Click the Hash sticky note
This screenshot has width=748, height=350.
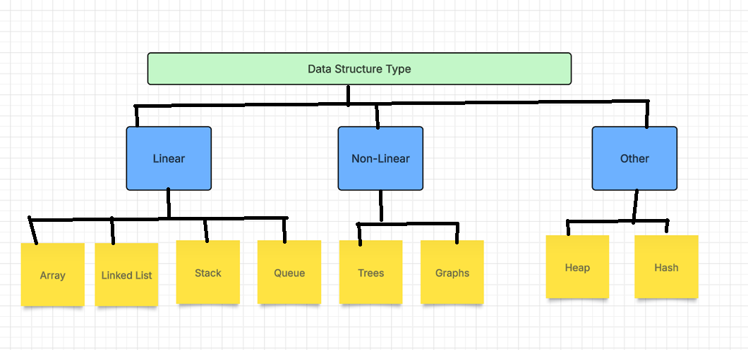tap(666, 267)
